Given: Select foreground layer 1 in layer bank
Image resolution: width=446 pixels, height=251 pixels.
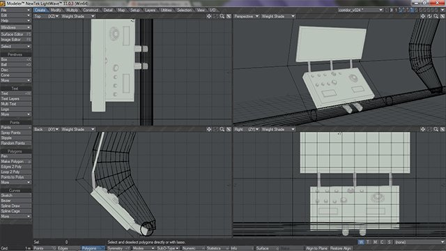Looking at the screenshot, I should click(401, 10).
